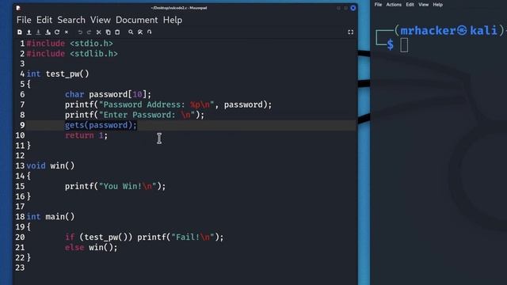The image size is (507, 285).
Task: Open File menu in terminal window
Action: click(378, 5)
